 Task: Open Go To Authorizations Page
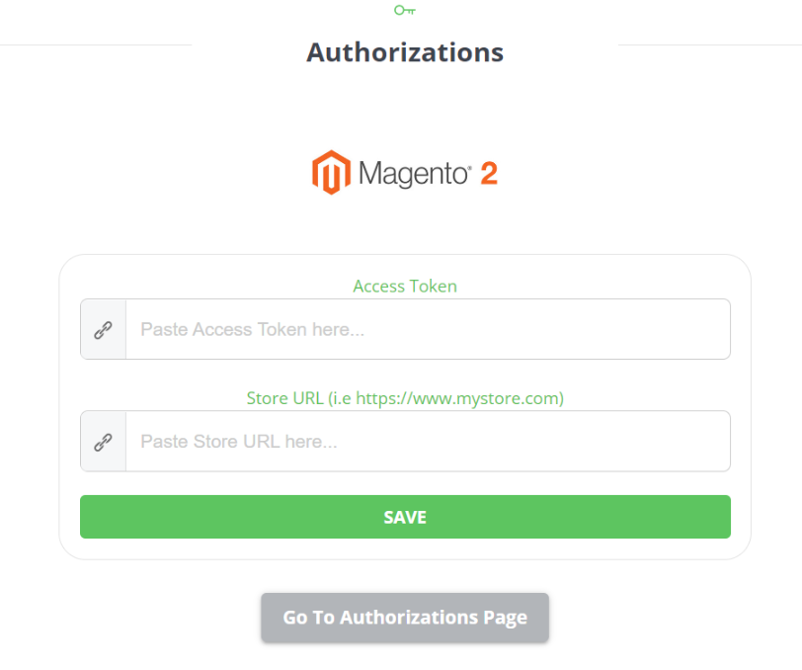coord(405,618)
